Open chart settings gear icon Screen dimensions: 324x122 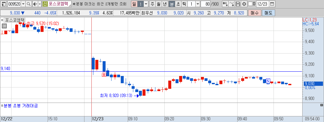pyautogui.click(x=244, y=4)
